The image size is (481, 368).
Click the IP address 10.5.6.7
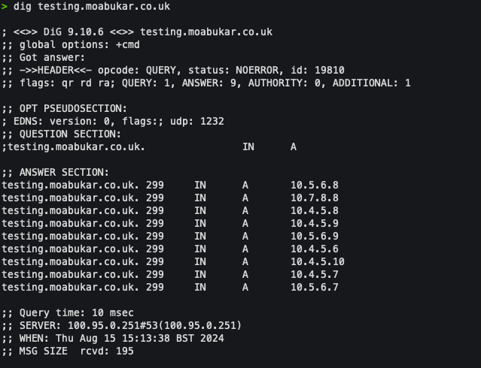click(315, 287)
